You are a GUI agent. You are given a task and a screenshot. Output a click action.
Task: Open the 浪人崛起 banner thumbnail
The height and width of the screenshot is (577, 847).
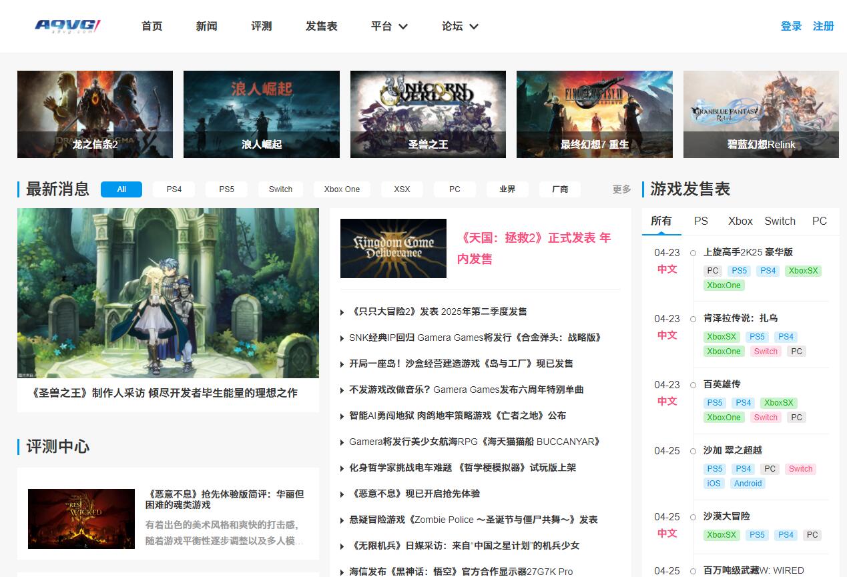click(x=262, y=115)
